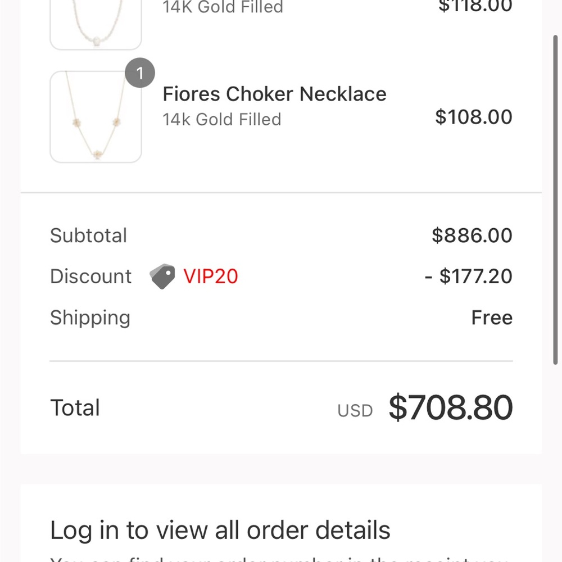
Task: Click the Subtotal label
Action: pos(89,235)
